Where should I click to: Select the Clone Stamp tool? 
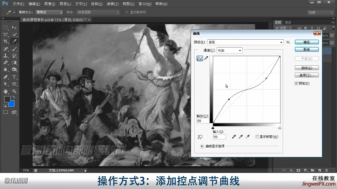click(x=6, y=56)
